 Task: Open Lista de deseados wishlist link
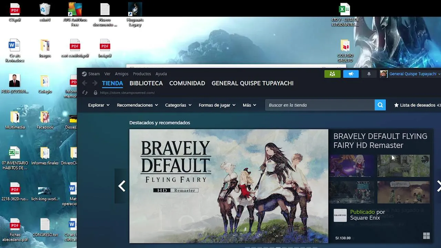417,105
